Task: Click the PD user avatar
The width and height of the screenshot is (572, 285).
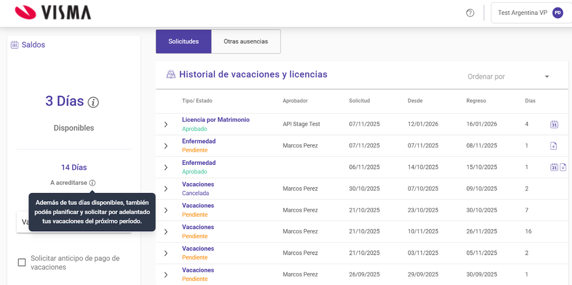Action: [558, 13]
